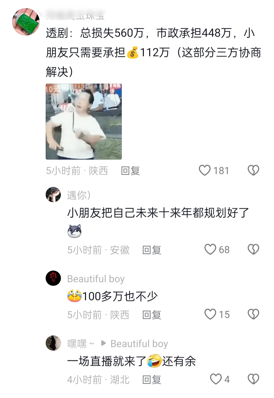
Task: Open avatar of user 嘿嘿~
Action: (x=53, y=343)
